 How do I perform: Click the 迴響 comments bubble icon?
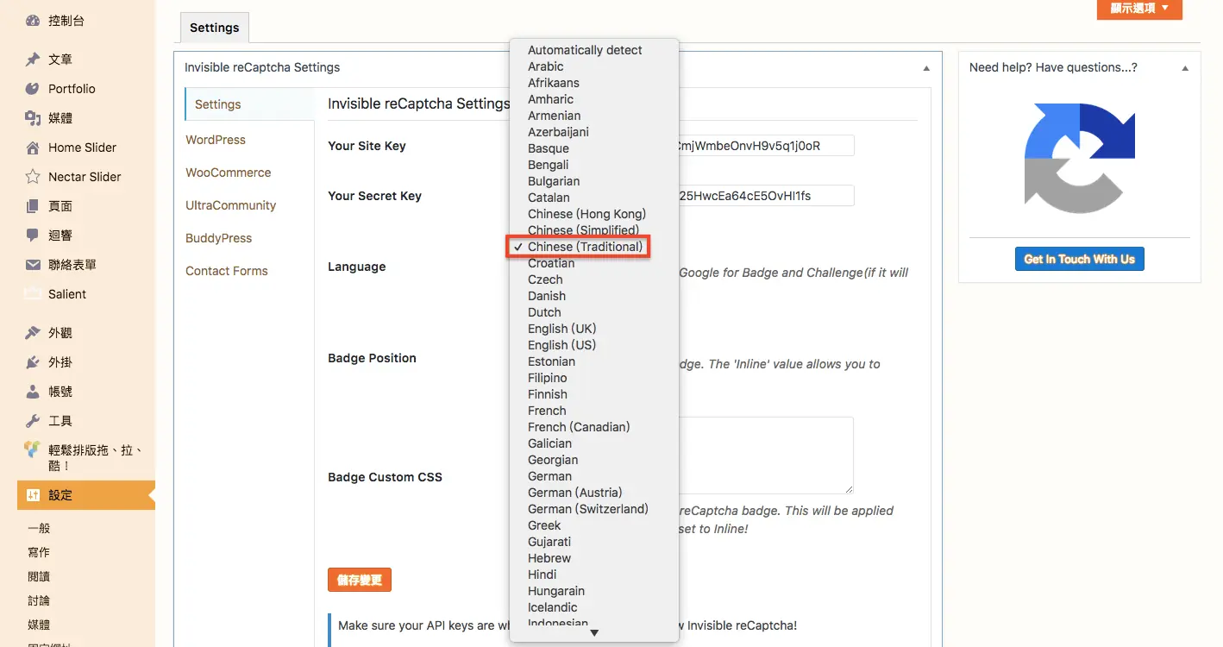point(33,236)
